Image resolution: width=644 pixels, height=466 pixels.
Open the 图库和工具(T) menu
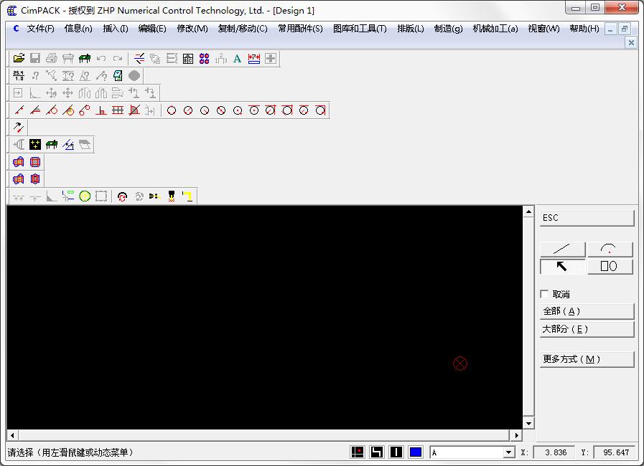pyautogui.click(x=360, y=29)
